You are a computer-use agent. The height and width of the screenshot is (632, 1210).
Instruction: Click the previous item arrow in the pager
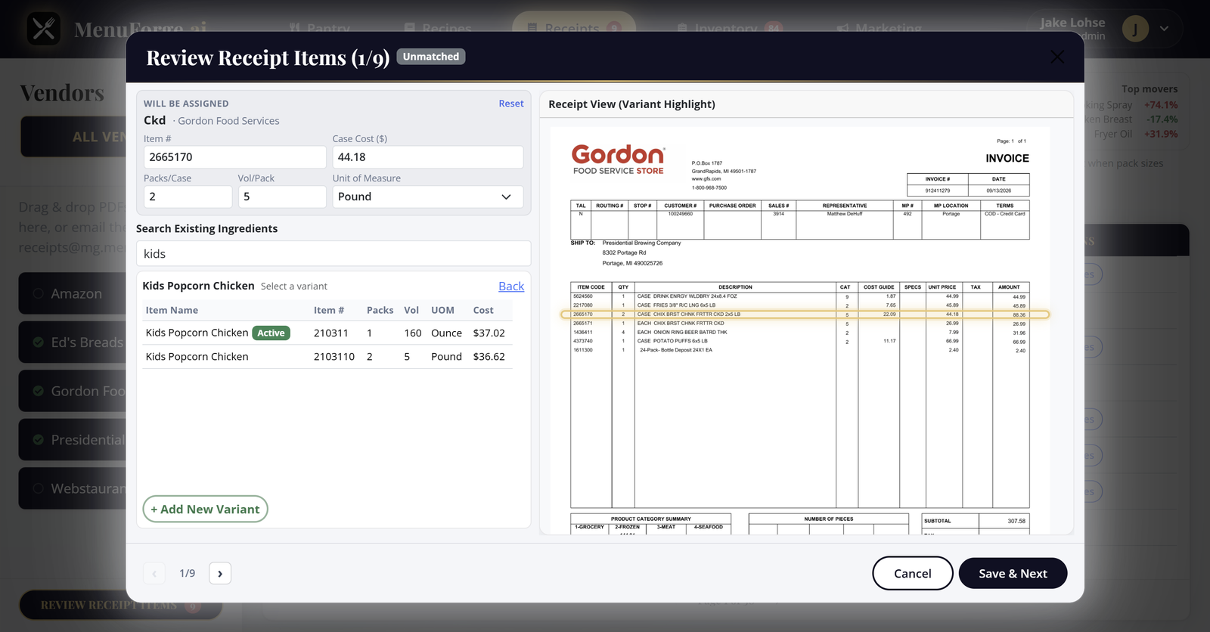point(154,573)
